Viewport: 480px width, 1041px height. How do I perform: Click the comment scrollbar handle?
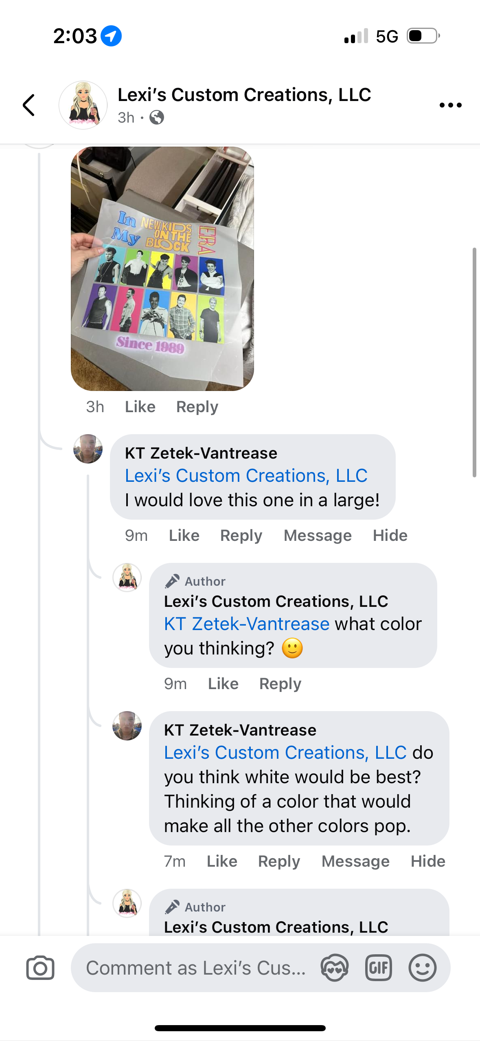coord(474,362)
